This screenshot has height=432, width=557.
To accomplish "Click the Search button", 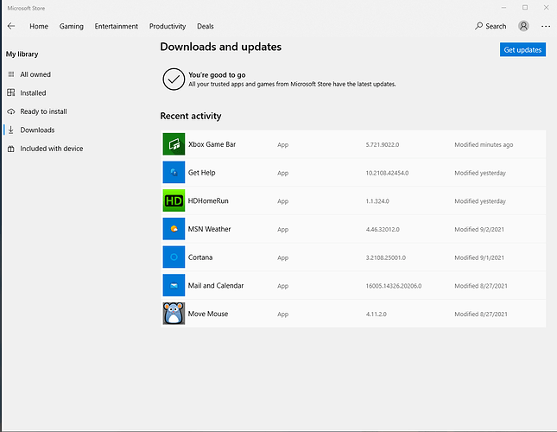I will (x=491, y=27).
